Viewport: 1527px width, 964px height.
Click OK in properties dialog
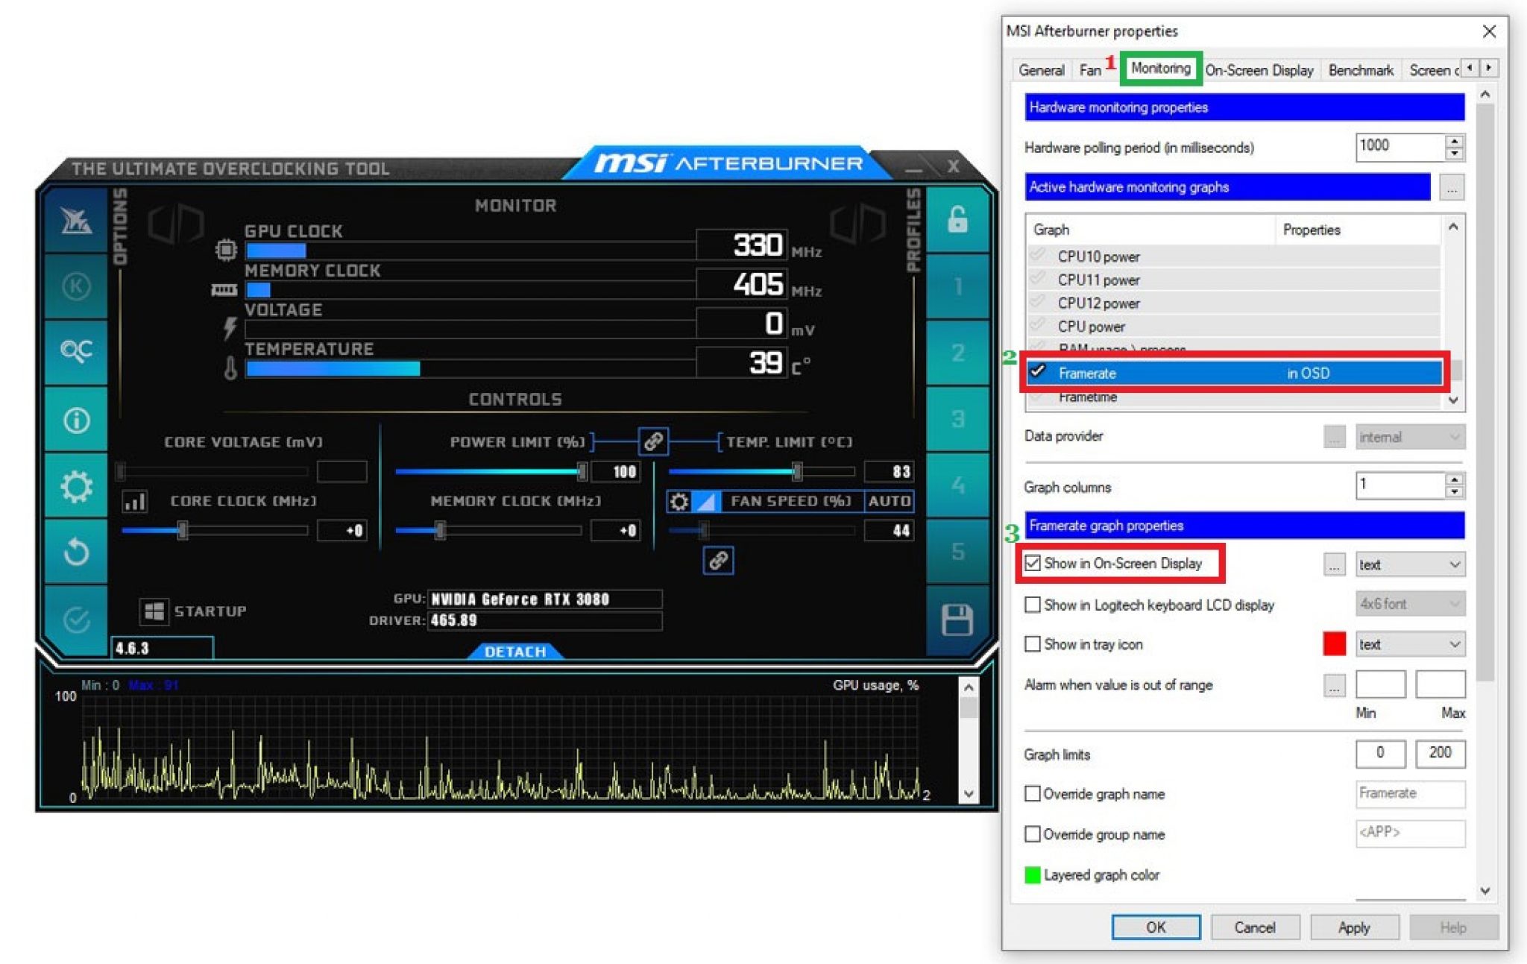click(x=1156, y=927)
